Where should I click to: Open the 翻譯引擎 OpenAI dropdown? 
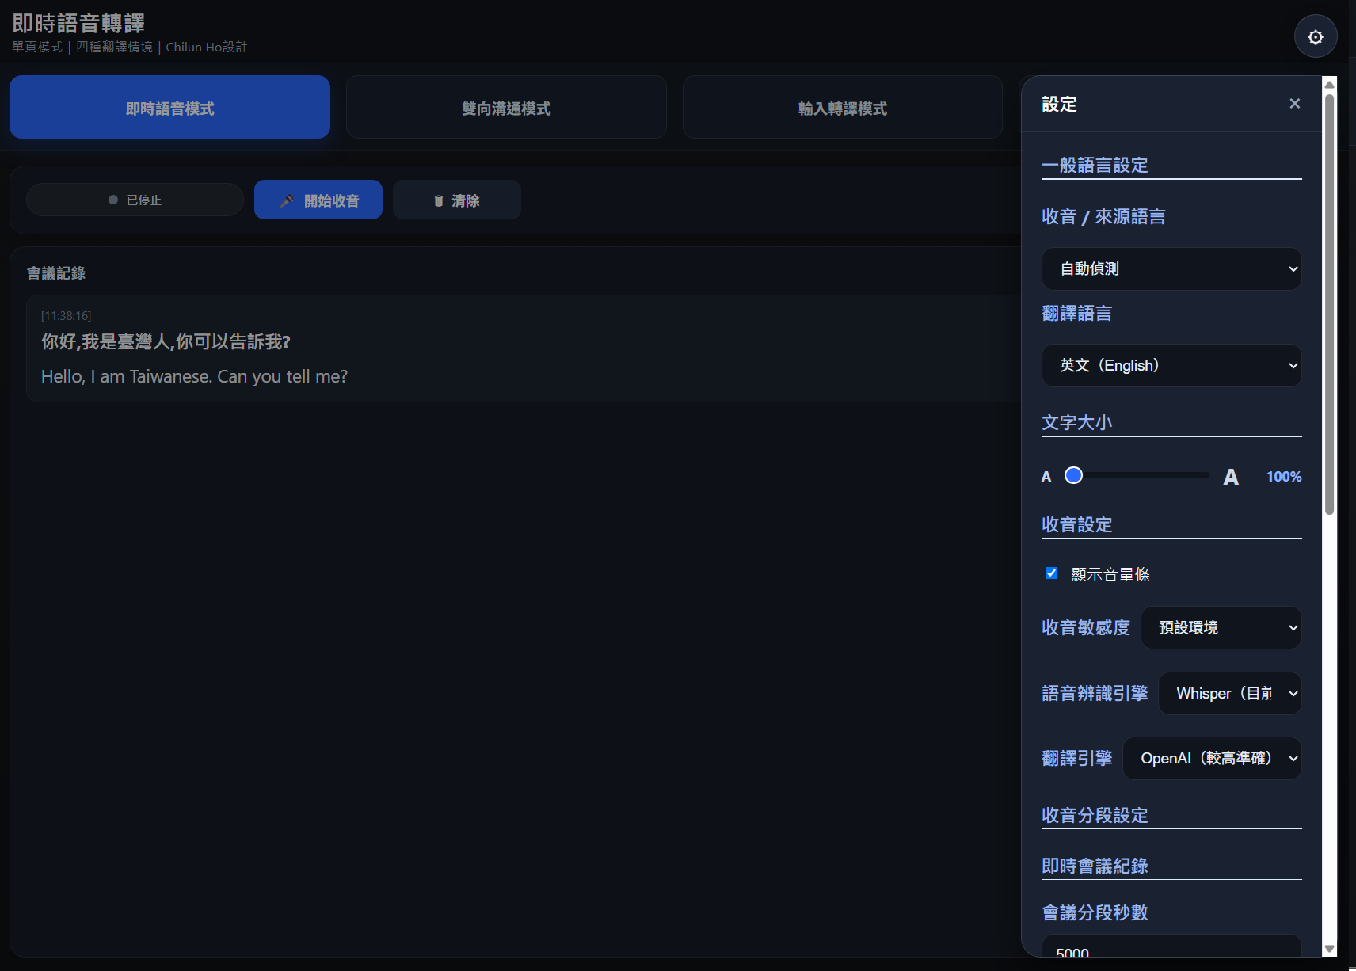point(1212,759)
